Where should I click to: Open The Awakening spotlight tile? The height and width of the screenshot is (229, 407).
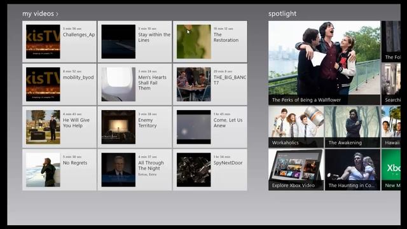click(x=352, y=127)
